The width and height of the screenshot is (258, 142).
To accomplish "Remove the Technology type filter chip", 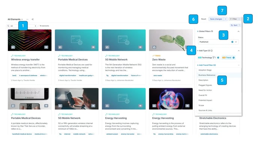I will pyautogui.click(x=218, y=58).
